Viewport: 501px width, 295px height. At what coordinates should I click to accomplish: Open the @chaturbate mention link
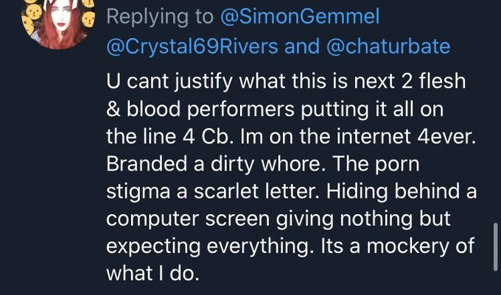pyautogui.click(x=388, y=46)
